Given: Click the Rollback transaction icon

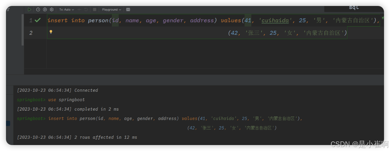Looking at the screenshot, I should click(x=86, y=9).
